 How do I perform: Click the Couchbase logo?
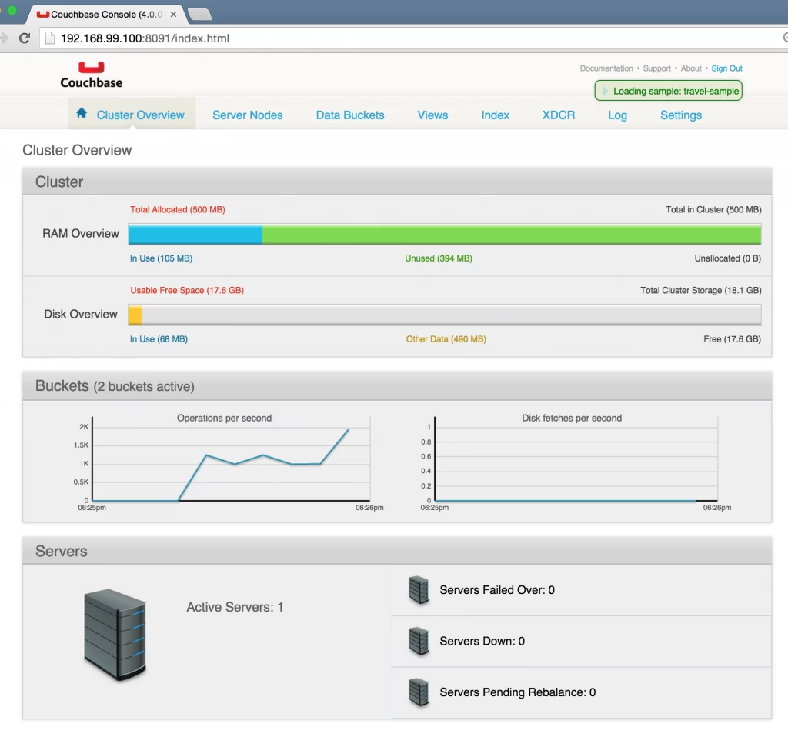[91, 75]
